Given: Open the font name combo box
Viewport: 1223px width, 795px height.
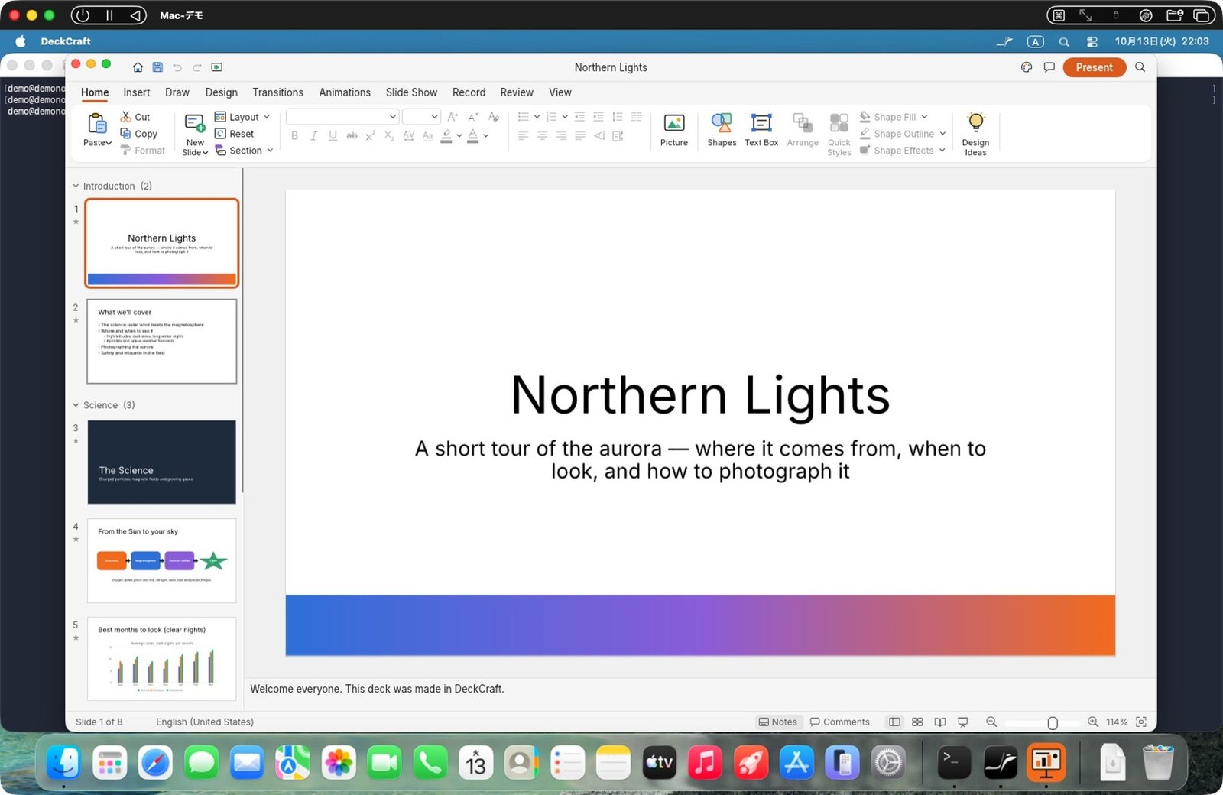Looking at the screenshot, I should [x=342, y=116].
